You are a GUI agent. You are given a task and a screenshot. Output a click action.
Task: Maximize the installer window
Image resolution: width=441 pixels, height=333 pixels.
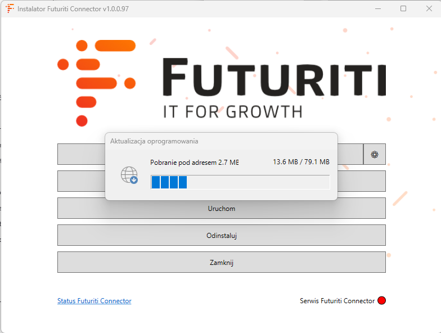[x=403, y=9]
